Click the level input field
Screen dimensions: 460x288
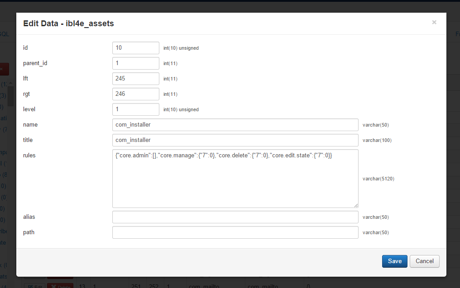click(x=136, y=109)
